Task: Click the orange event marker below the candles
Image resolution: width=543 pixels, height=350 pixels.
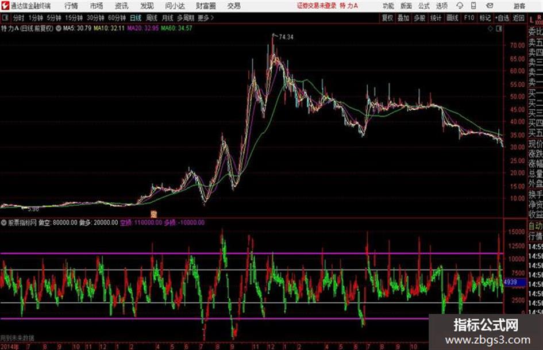Action: pos(154,214)
